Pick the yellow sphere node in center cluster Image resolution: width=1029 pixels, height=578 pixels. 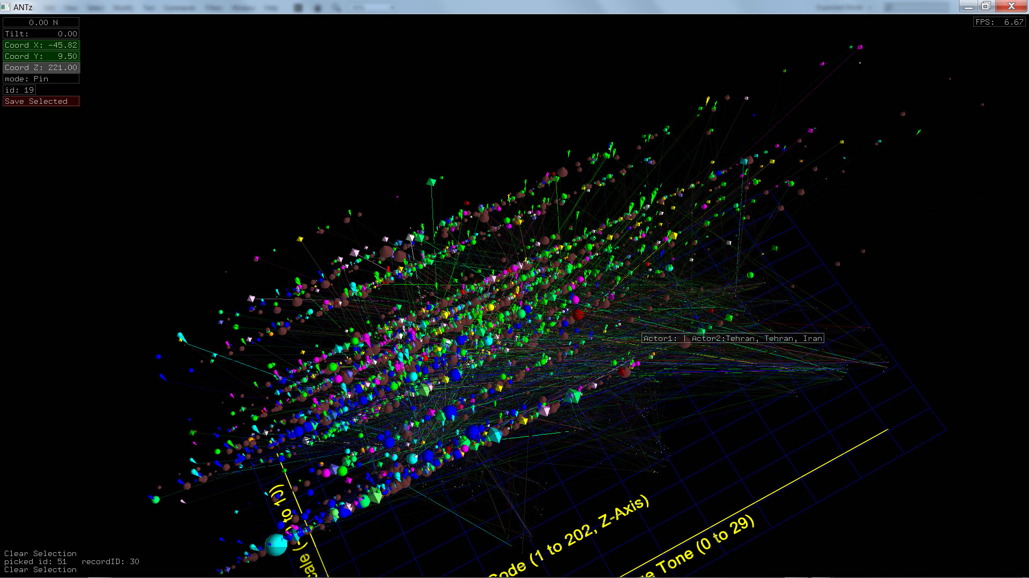click(x=491, y=307)
